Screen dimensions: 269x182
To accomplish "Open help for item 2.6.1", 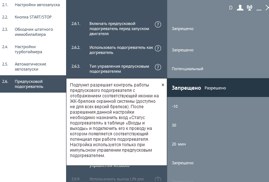I will click(x=158, y=25).
